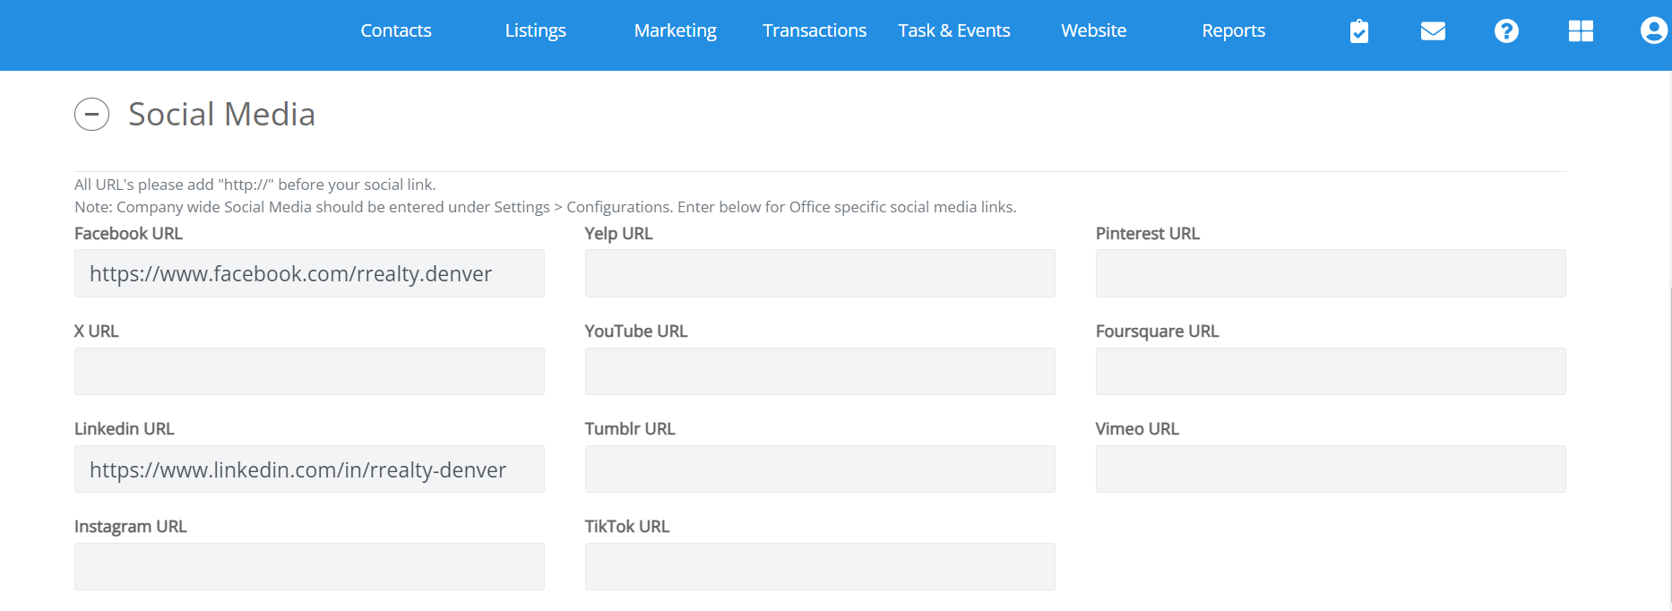Open the Reports menu
This screenshot has width=1672, height=611.
coord(1233,31)
